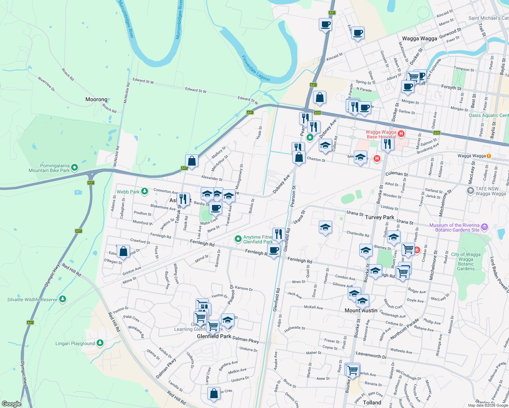The image size is (509, 408).
Task: Click the shopping cart marker beside the red medical pin
Action: pos(408,250)
